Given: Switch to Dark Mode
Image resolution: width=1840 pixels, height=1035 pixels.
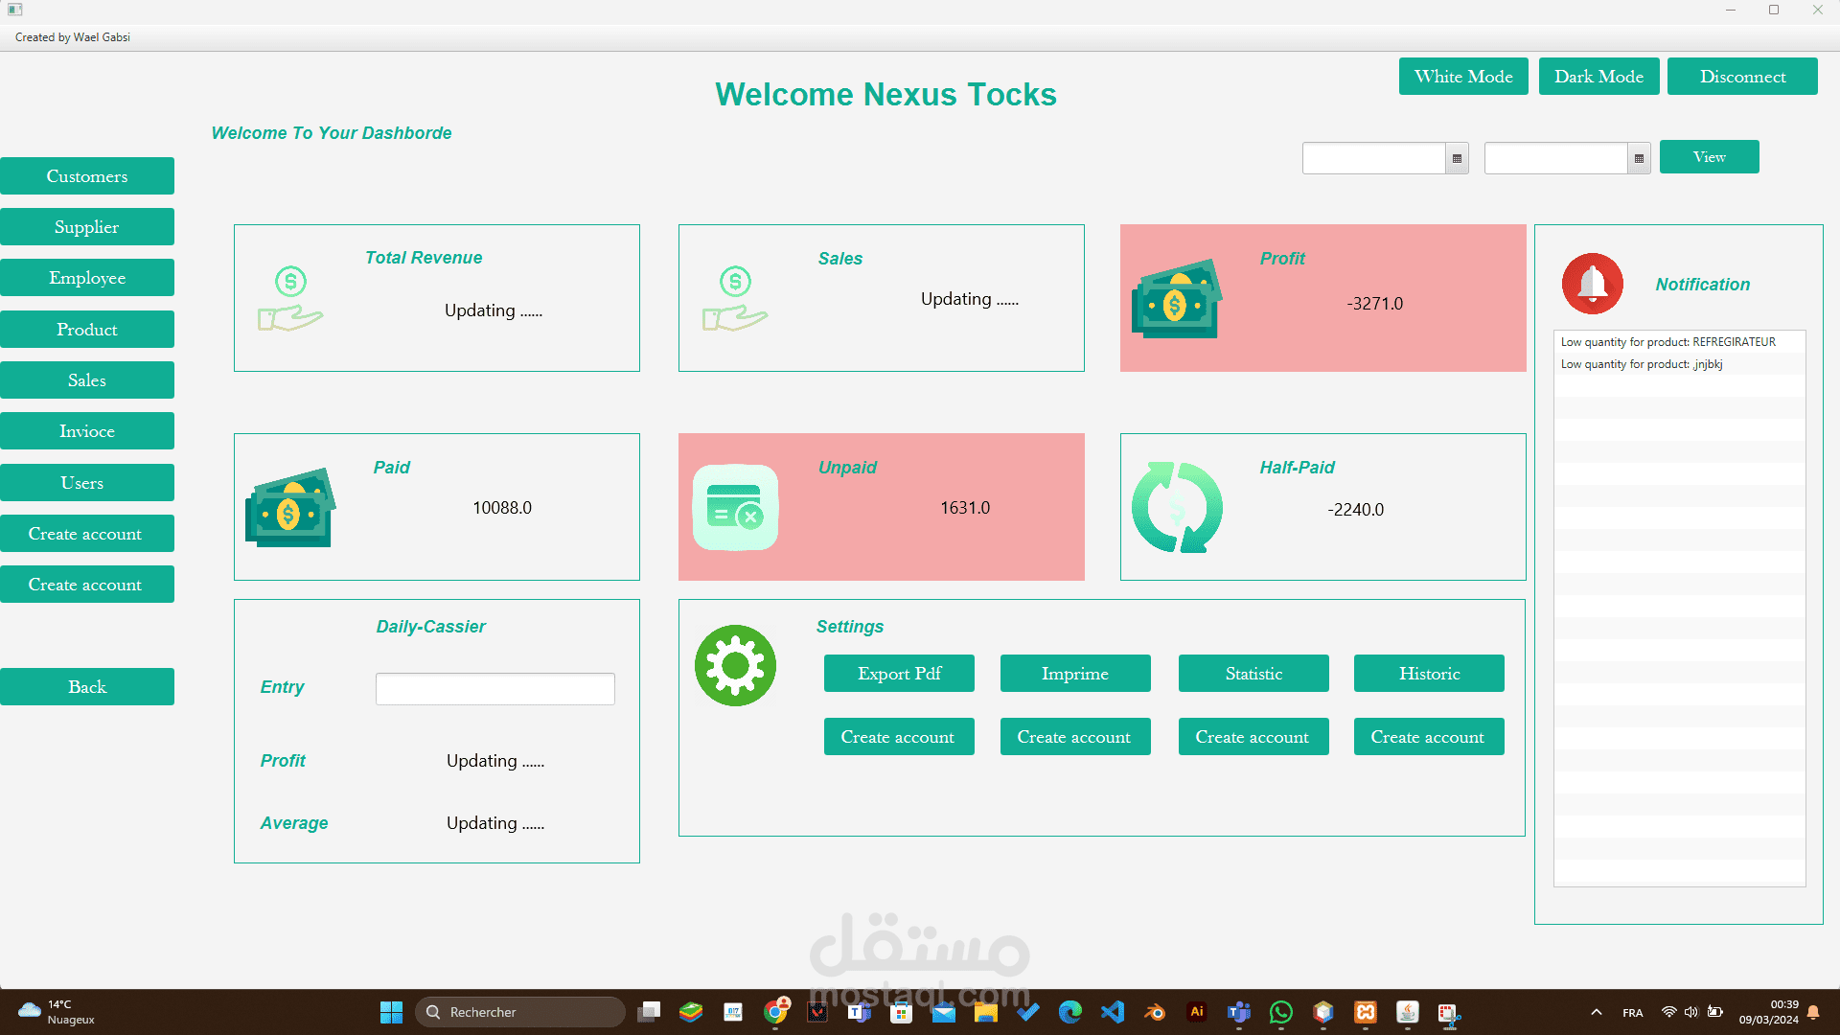Looking at the screenshot, I should point(1598,77).
